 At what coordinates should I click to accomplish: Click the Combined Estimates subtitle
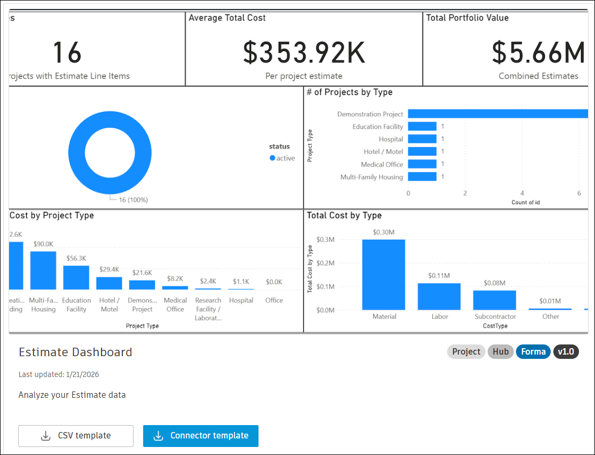pos(538,76)
